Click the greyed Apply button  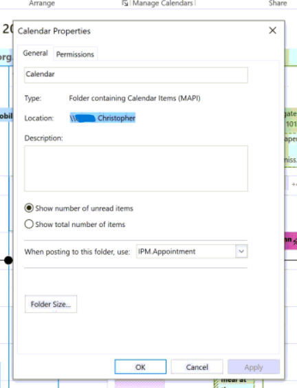254,367
